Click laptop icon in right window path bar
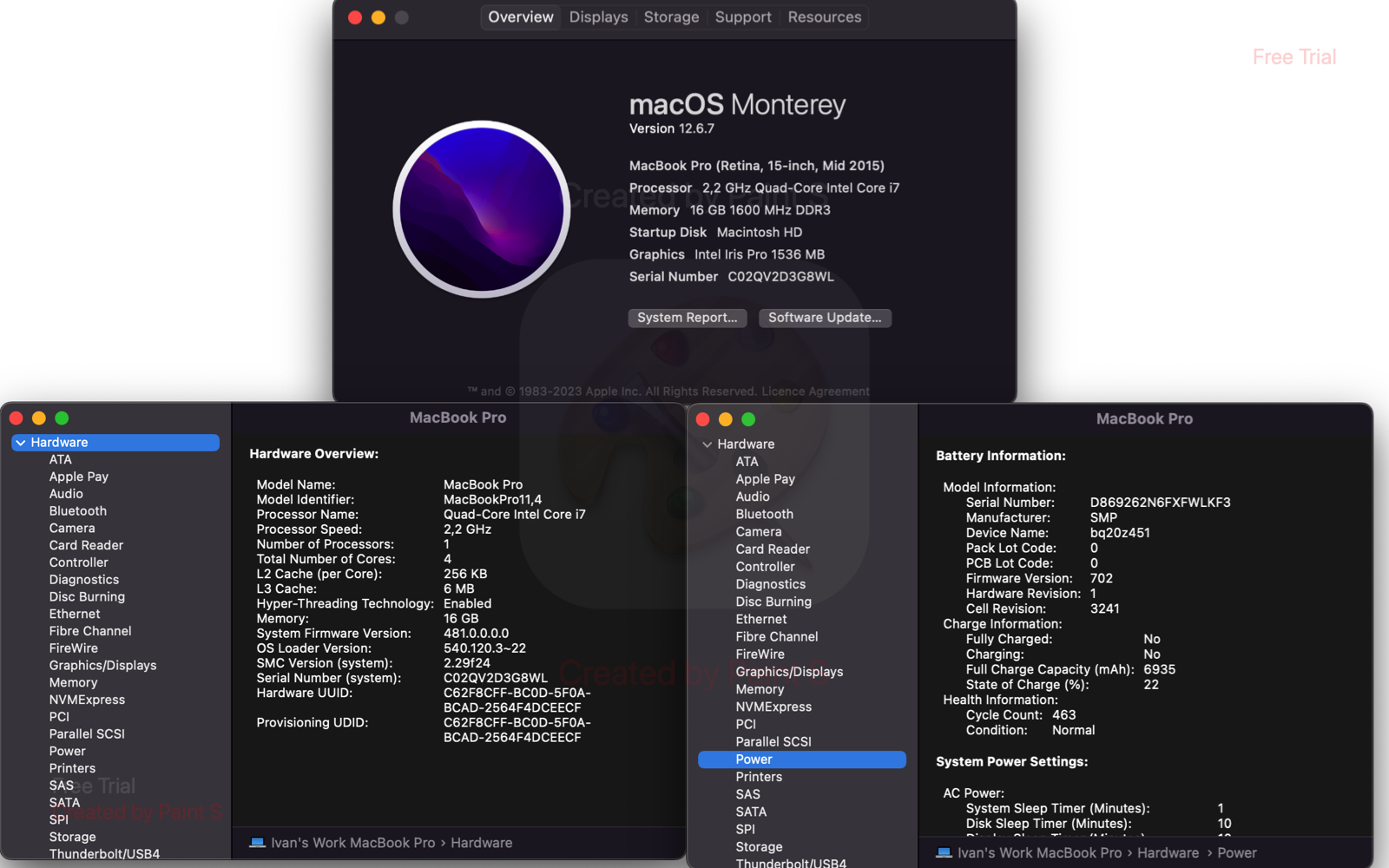The height and width of the screenshot is (868, 1389). (x=944, y=853)
